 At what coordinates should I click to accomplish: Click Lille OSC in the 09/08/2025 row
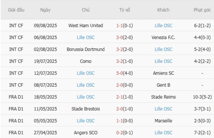click(163, 26)
